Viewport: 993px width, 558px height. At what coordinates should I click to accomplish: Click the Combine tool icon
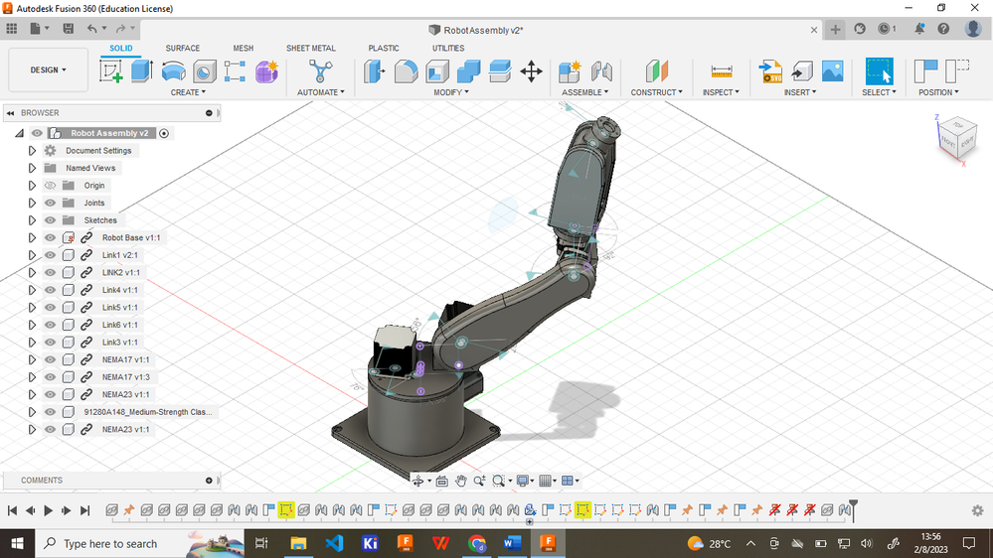[x=468, y=70]
